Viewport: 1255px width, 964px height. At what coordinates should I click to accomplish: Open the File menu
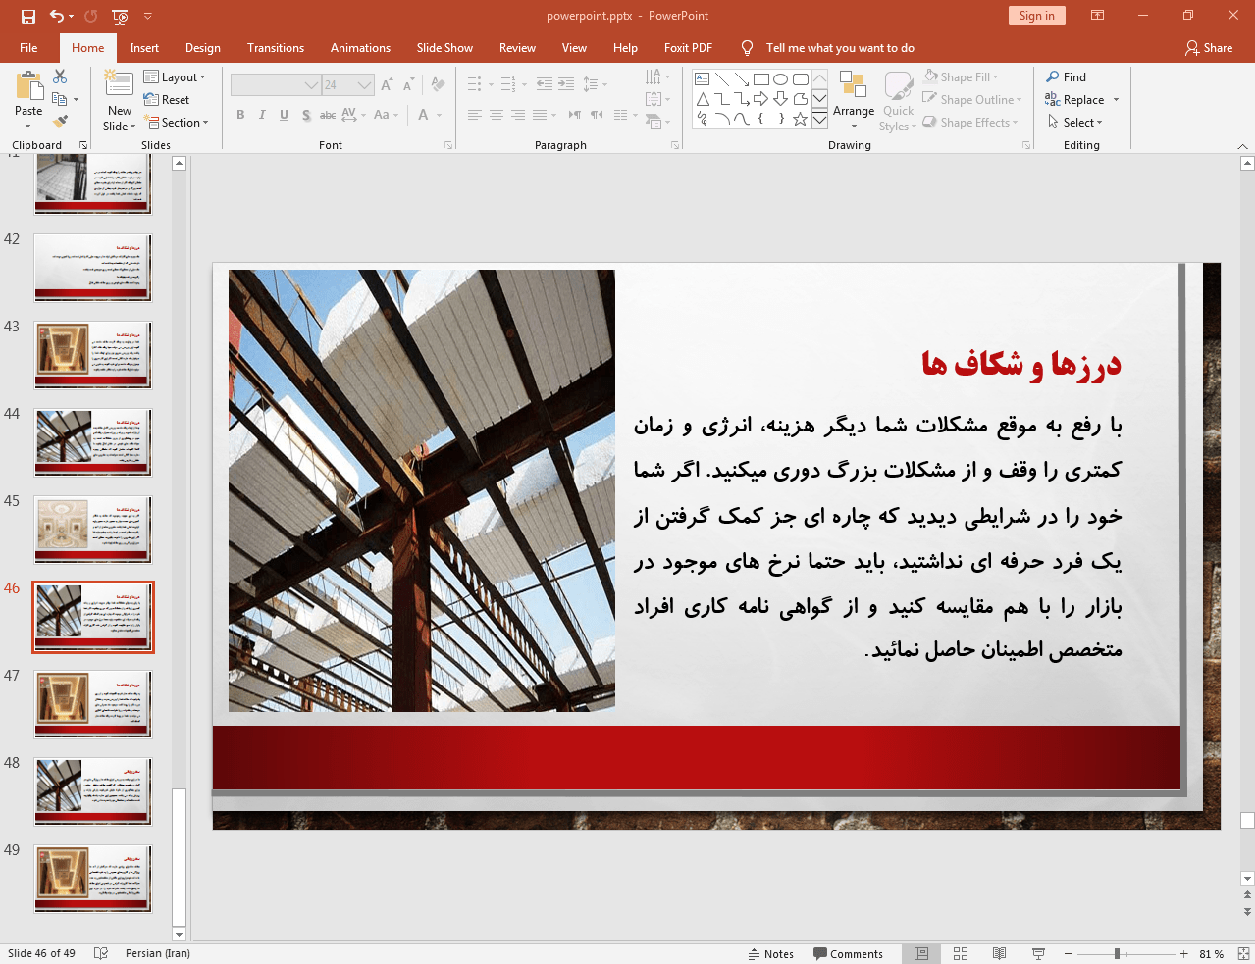point(28,47)
